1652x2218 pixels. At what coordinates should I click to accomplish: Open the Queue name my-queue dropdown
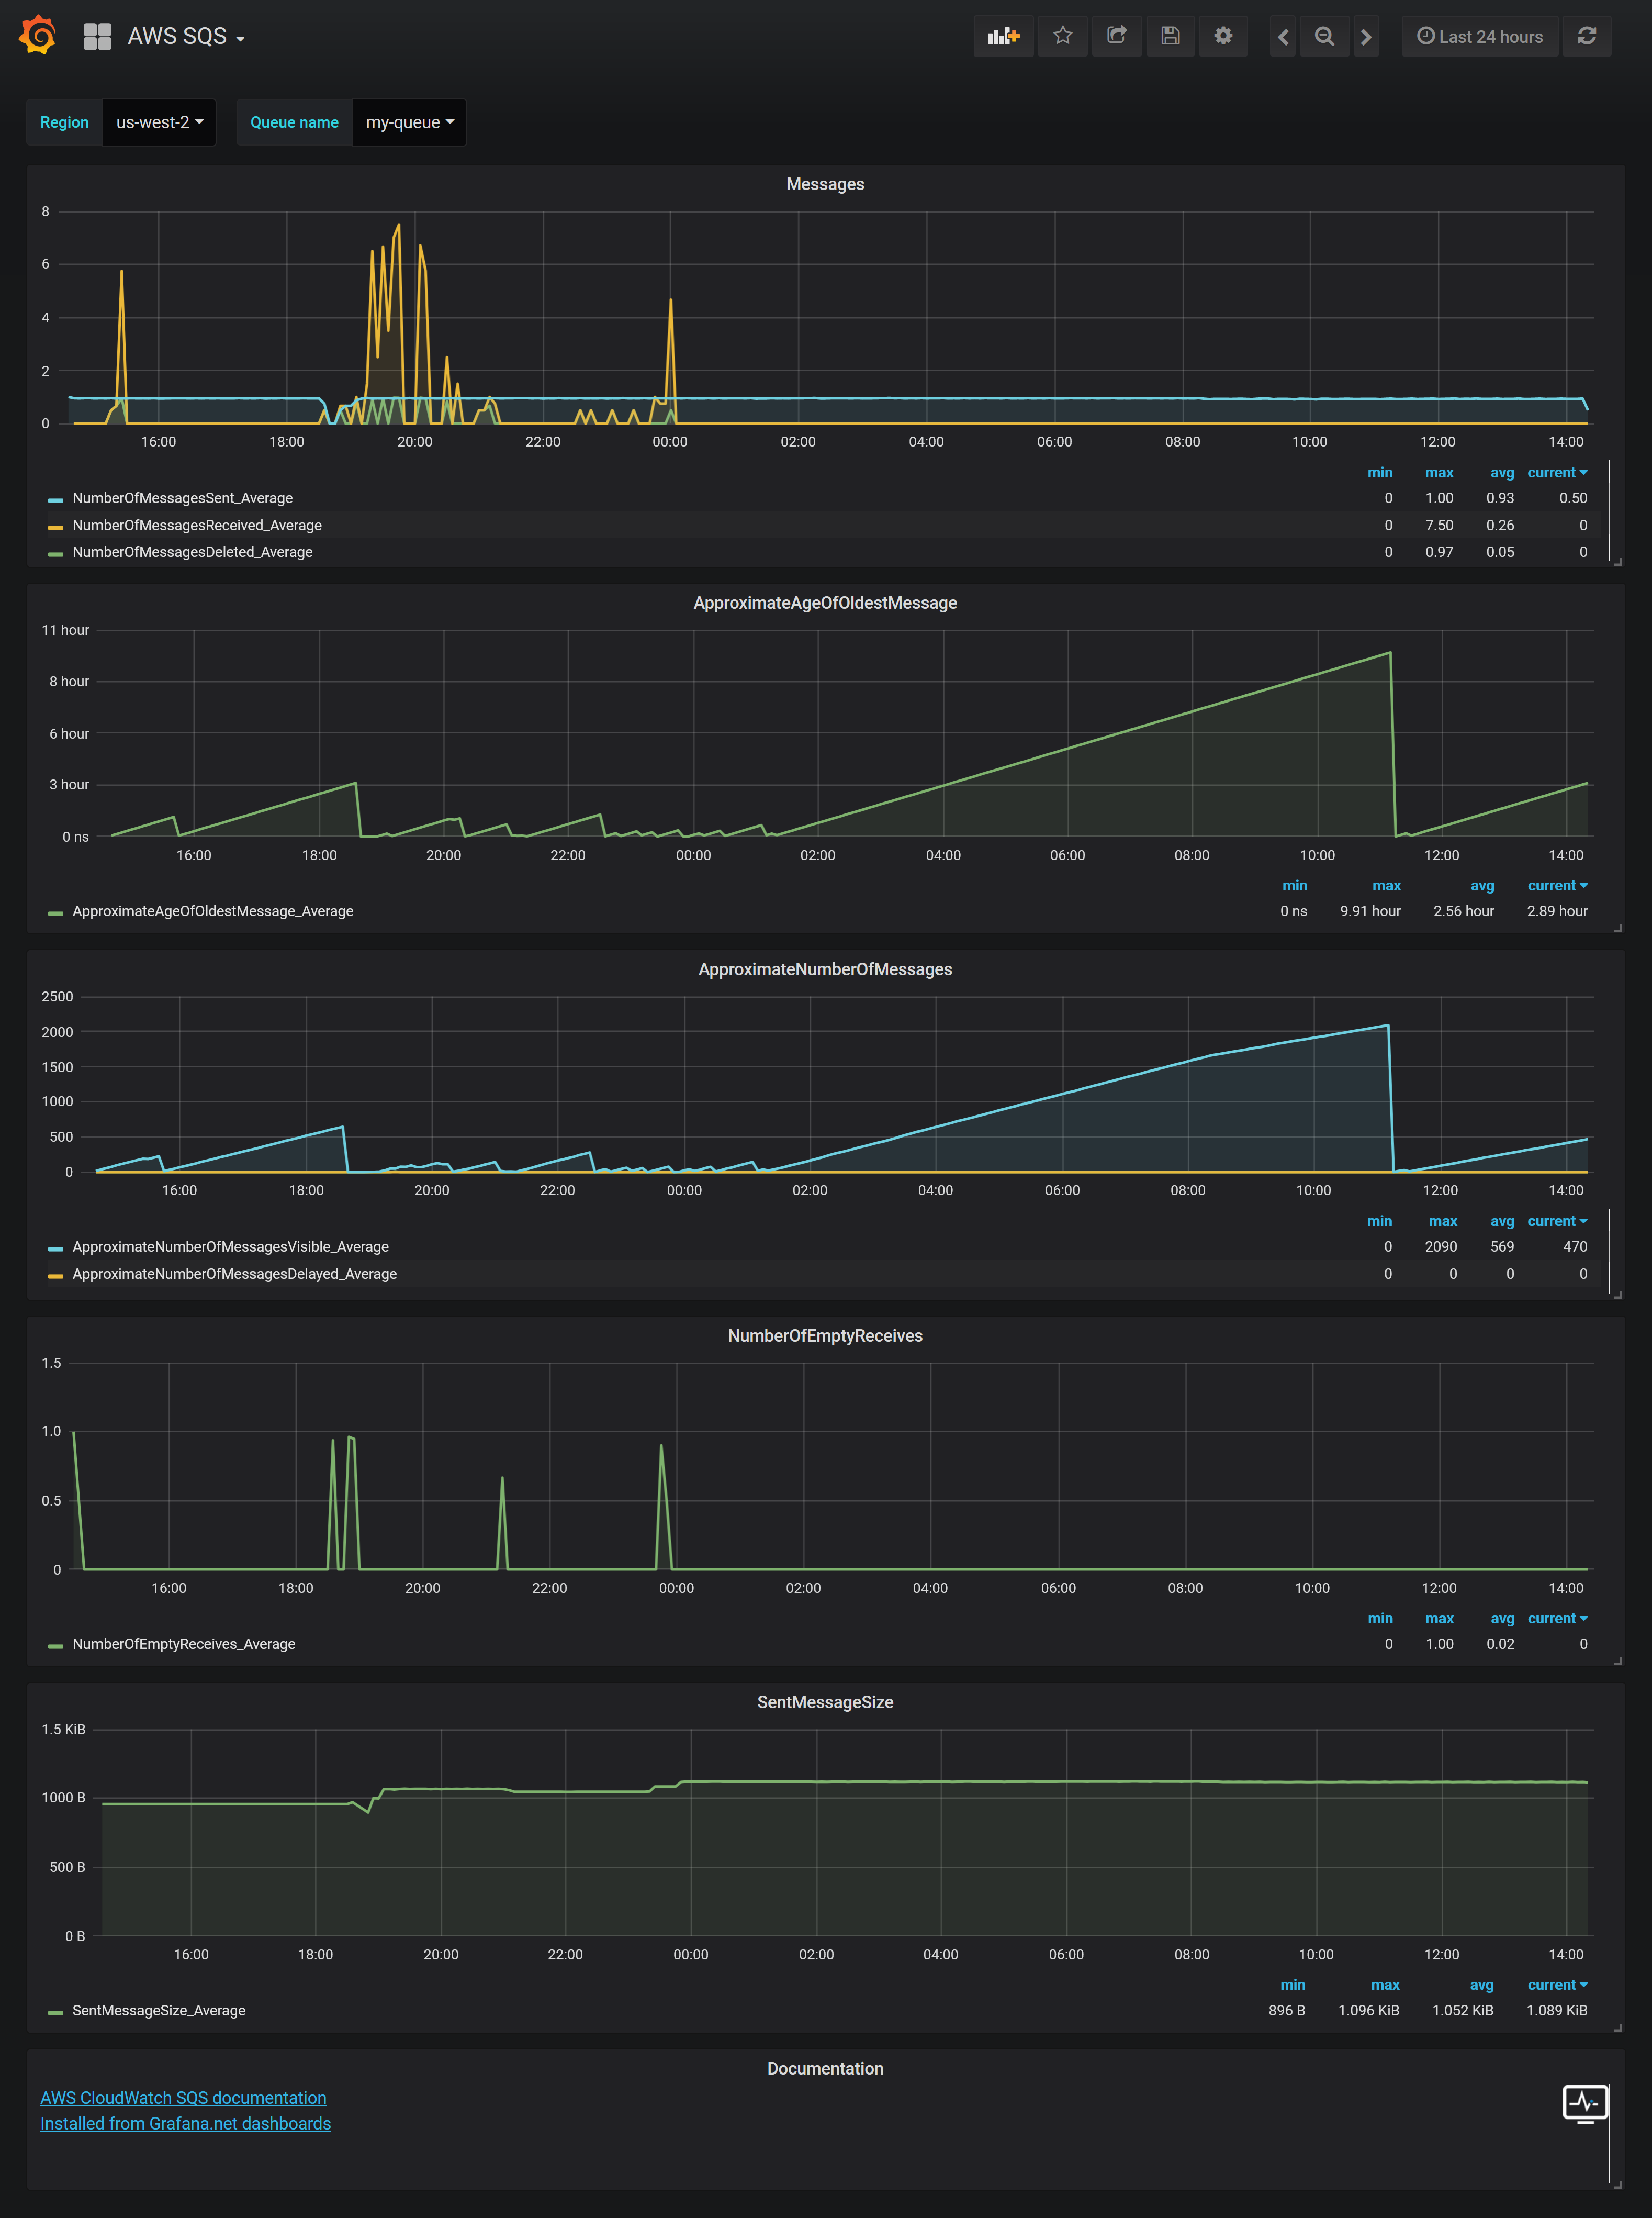click(409, 122)
